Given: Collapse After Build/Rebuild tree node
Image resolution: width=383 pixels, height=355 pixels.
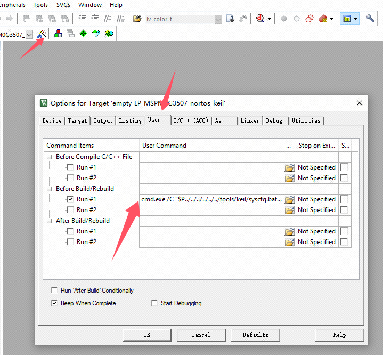Looking at the screenshot, I should coord(50,221).
